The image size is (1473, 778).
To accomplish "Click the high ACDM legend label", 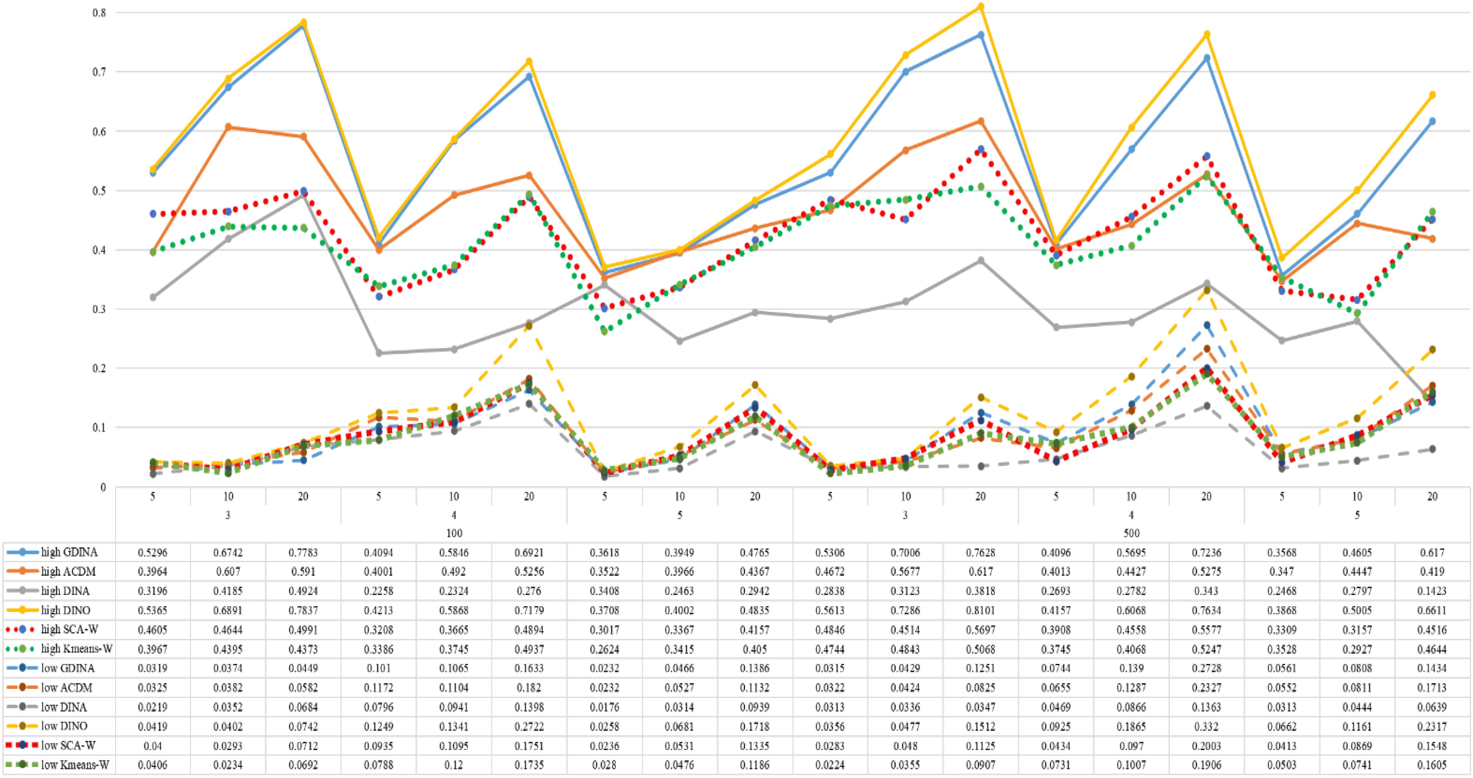I will 68,572.
